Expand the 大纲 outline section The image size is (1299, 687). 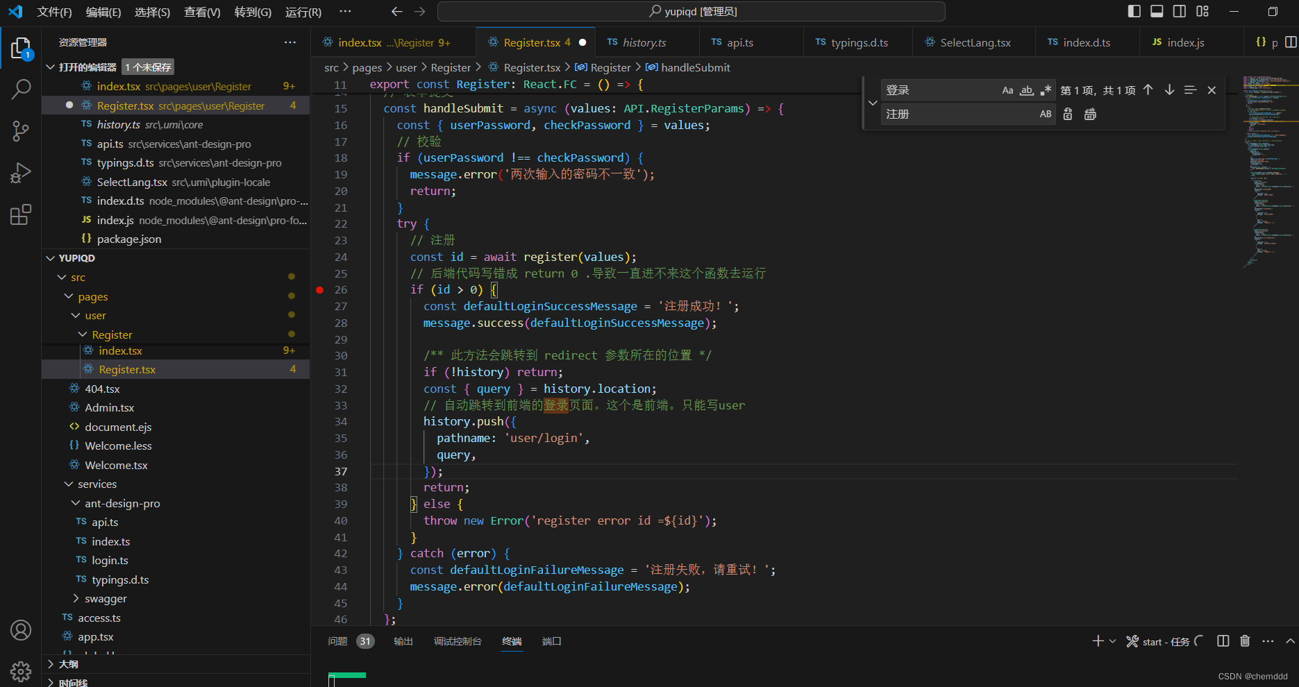click(67, 664)
